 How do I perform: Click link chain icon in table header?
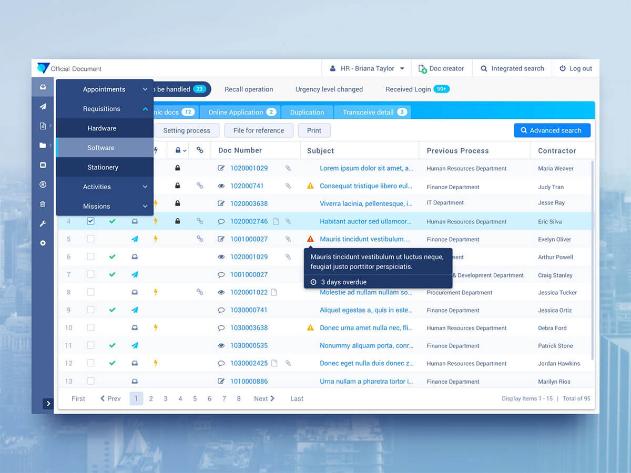click(200, 150)
